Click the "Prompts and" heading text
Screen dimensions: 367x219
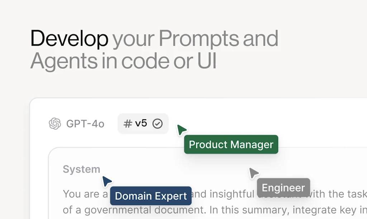click(218, 38)
